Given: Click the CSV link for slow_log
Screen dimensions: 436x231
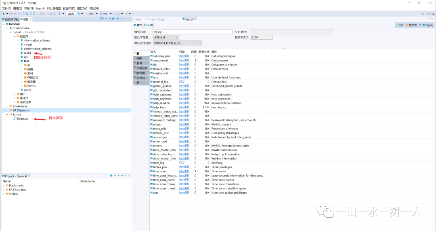Looking at the screenshot, I should coord(182,163).
